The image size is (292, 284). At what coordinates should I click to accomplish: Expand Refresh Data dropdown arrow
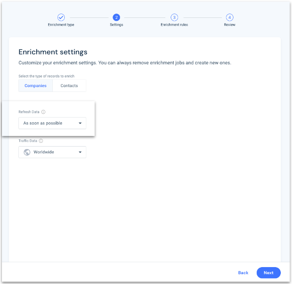pos(80,123)
